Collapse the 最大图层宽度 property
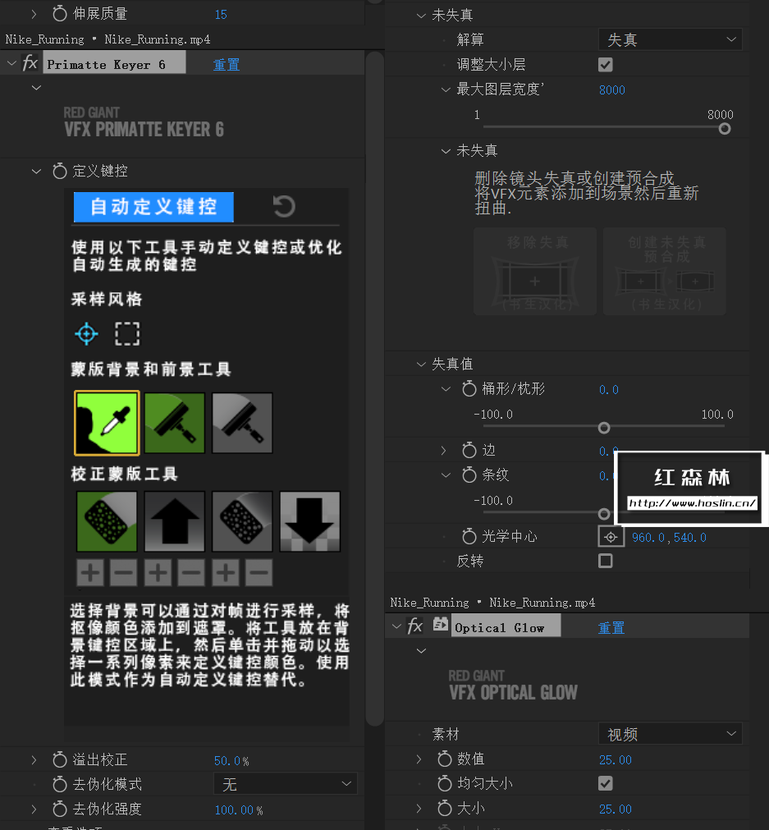Image resolution: width=769 pixels, height=830 pixels. point(446,89)
